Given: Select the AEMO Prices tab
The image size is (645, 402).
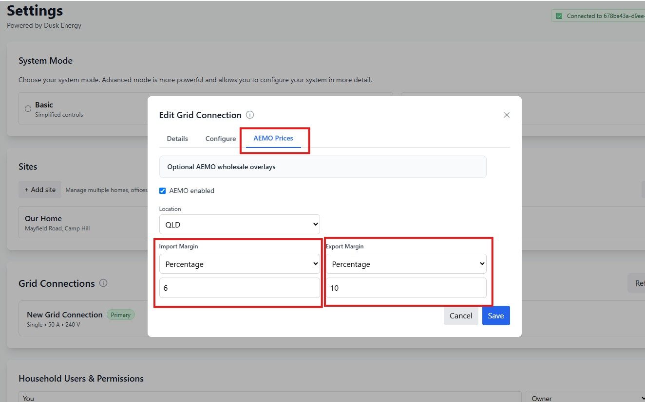Looking at the screenshot, I should (x=273, y=139).
